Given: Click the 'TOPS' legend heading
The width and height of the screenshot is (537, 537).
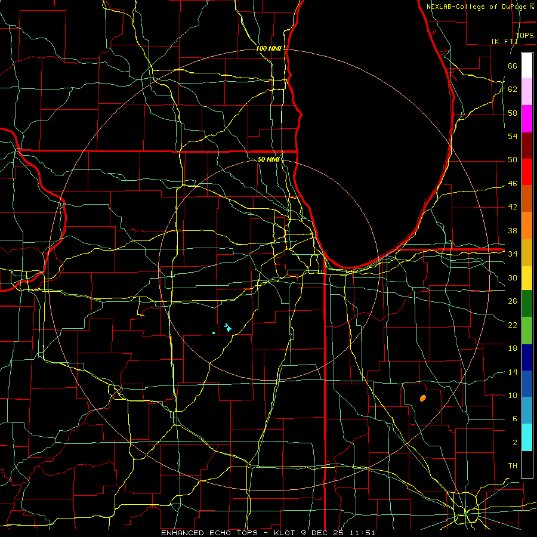Looking at the screenshot, I should (524, 35).
